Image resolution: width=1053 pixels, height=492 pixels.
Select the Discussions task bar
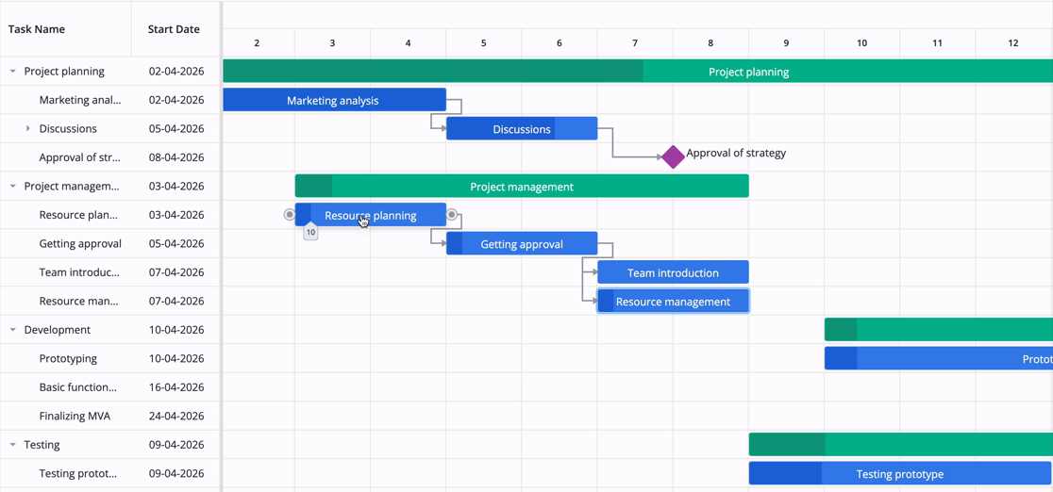tap(522, 128)
